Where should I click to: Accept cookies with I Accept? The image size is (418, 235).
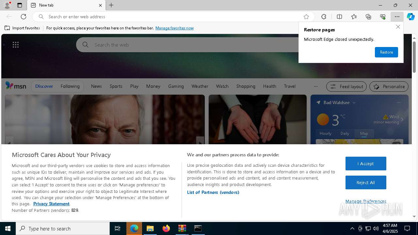[x=366, y=164]
